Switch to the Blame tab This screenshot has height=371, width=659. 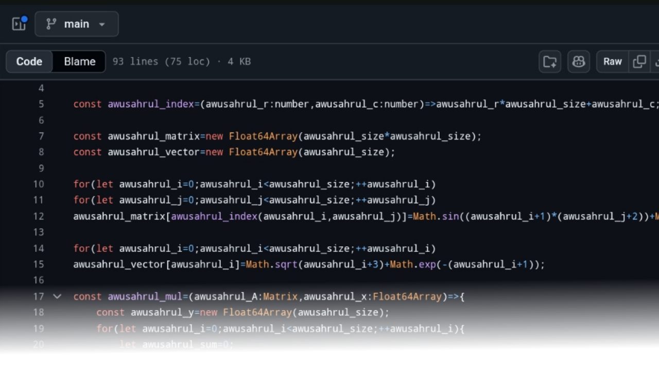click(x=80, y=61)
